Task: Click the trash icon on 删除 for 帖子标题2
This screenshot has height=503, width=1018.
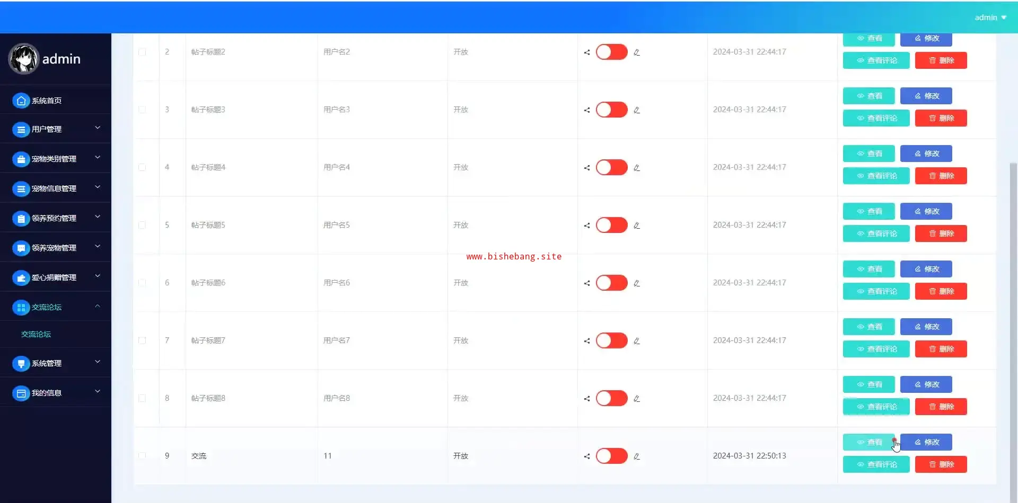Action: (933, 60)
